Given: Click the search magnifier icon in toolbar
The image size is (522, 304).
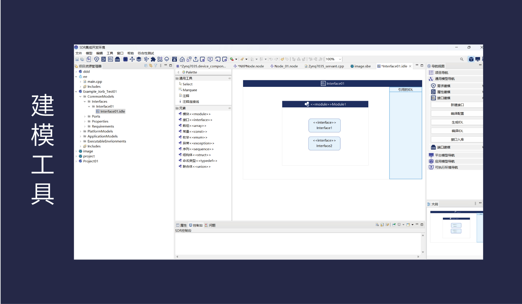Looking at the screenshot, I should pyautogui.click(x=462, y=59).
